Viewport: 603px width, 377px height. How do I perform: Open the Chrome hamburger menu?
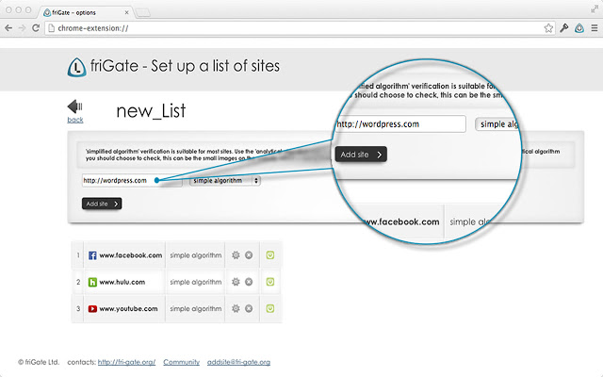(595, 28)
